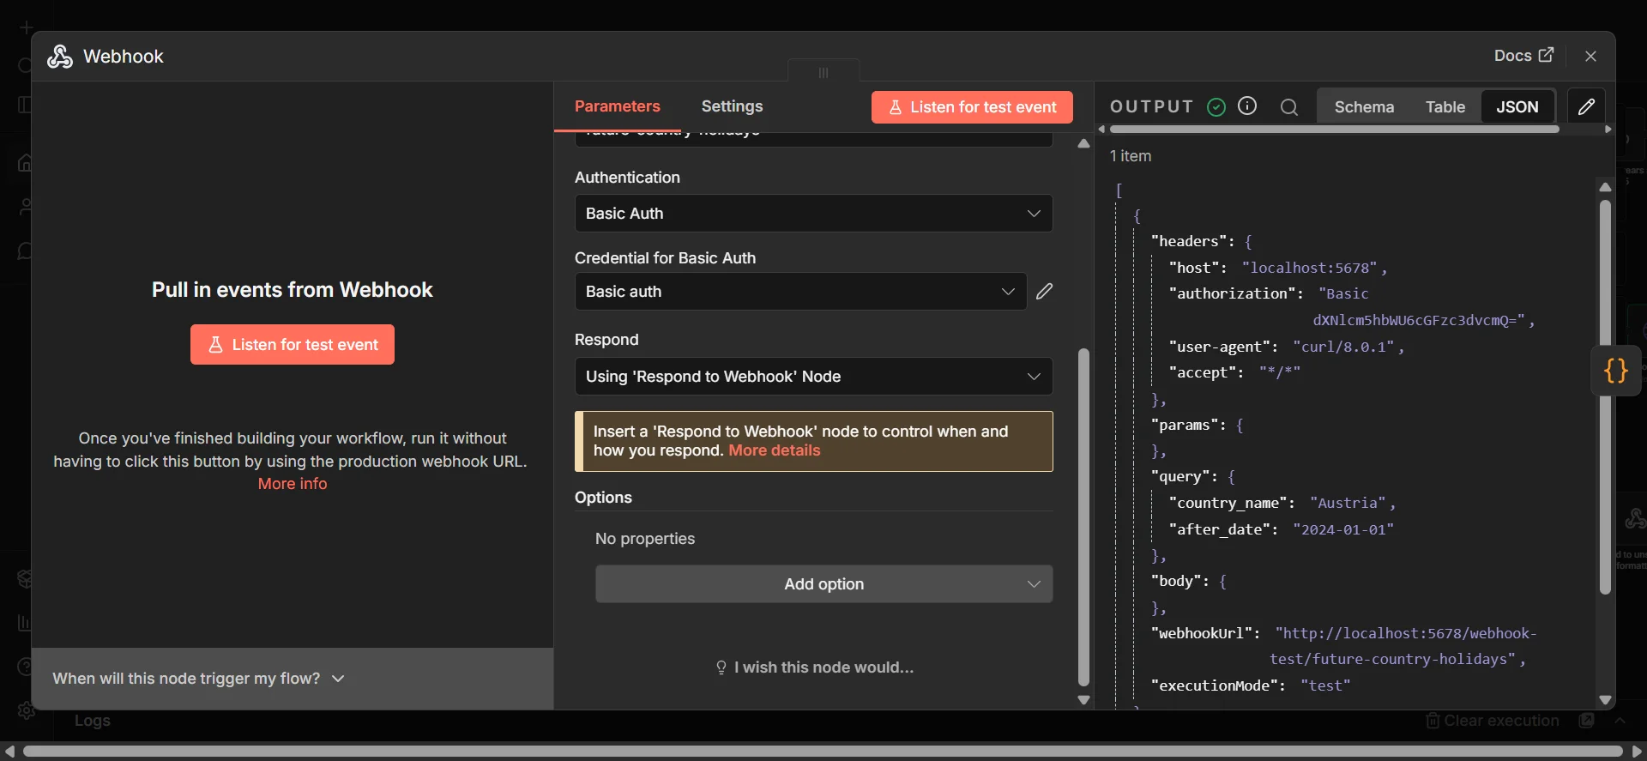Click the "2024-01-01" after_date value
Image resolution: width=1647 pixels, height=761 pixels.
point(1343,529)
